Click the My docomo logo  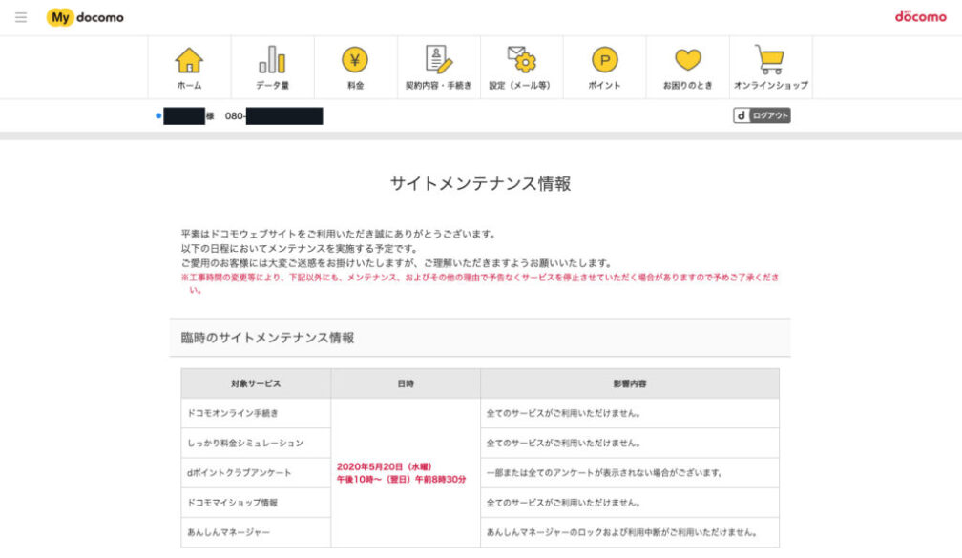pos(85,17)
